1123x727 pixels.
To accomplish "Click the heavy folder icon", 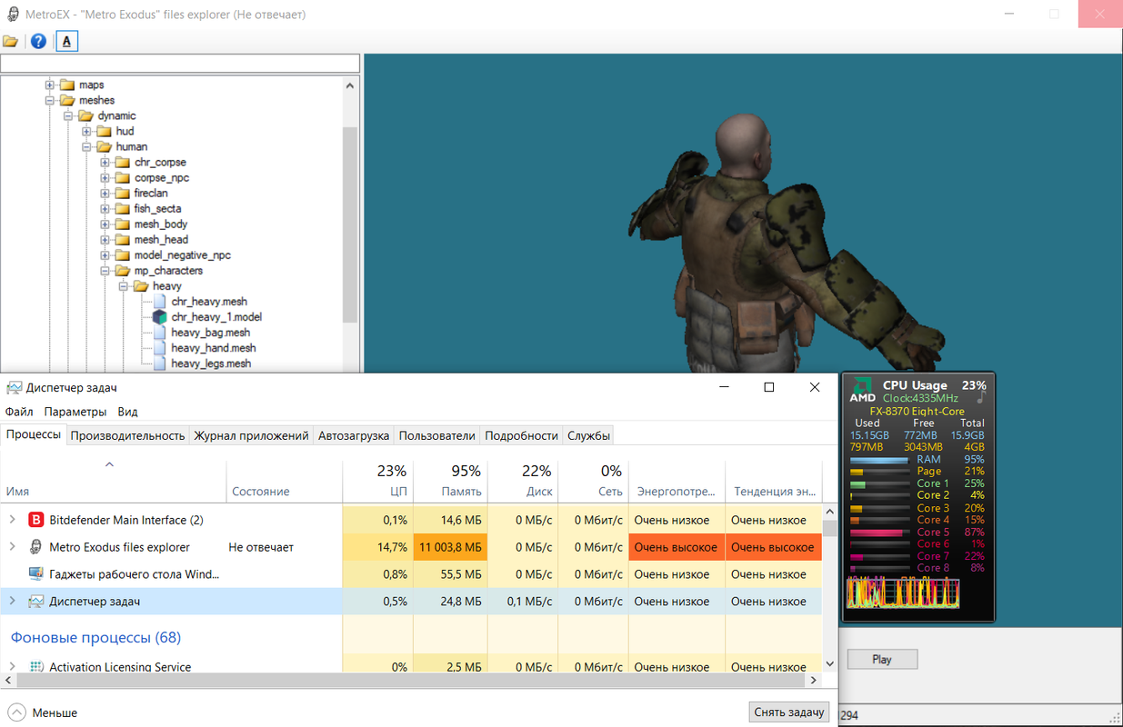I will [x=140, y=286].
